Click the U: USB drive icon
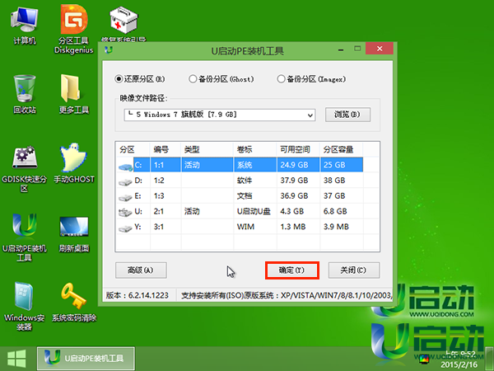The width and height of the screenshot is (494, 371). 125,213
